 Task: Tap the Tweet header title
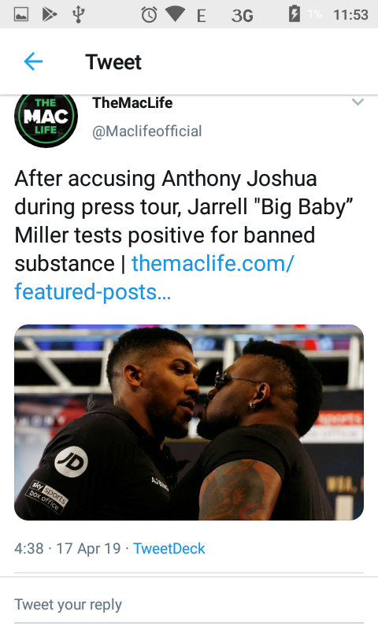click(113, 62)
